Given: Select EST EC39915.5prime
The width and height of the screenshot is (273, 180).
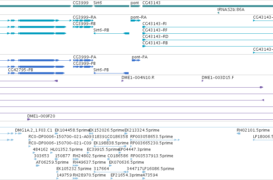Looking at the screenshot, I should (x=88, y=153).
